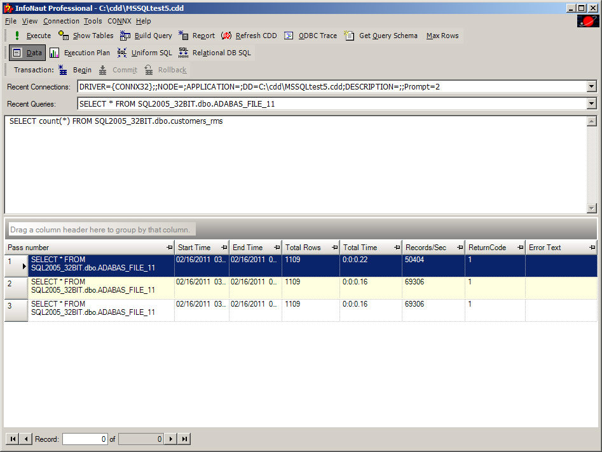Toggle the Data view button
602x452 pixels.
[27, 53]
